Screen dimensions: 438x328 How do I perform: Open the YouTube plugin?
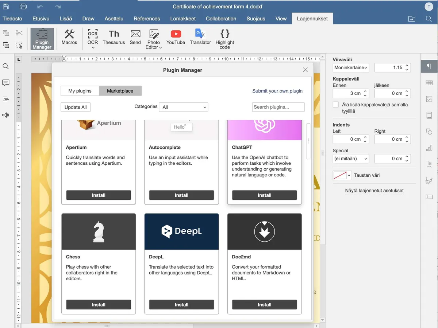pyautogui.click(x=176, y=37)
